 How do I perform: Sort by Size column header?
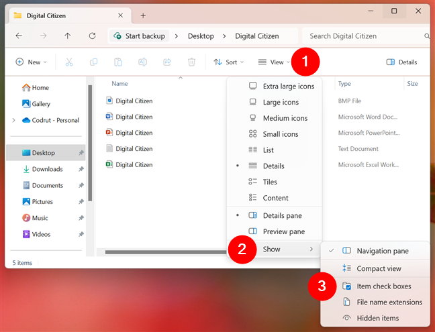point(413,84)
